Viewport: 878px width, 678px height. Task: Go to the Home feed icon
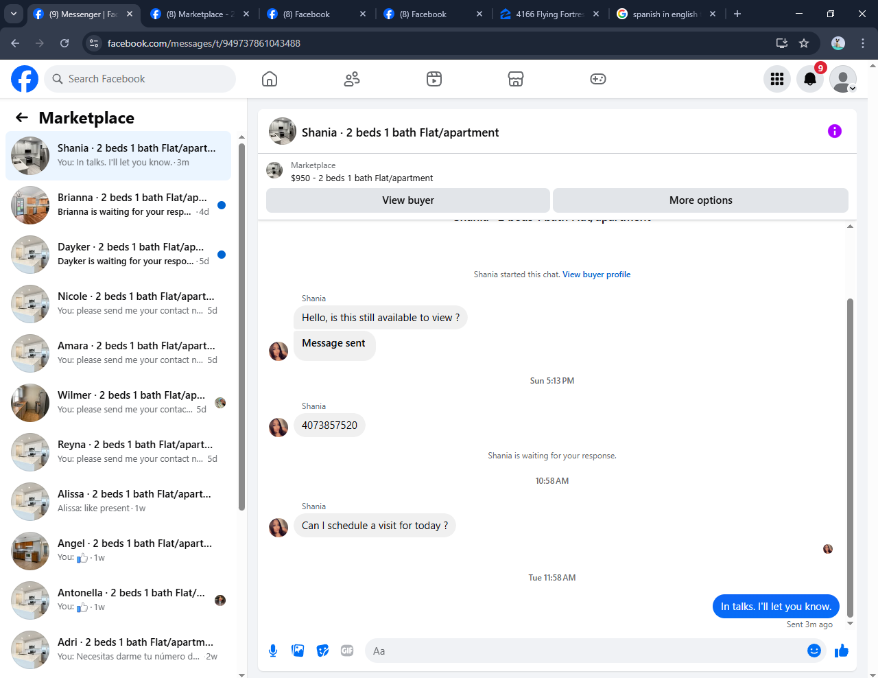270,79
